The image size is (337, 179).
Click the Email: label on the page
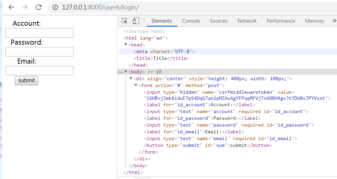(x=27, y=61)
